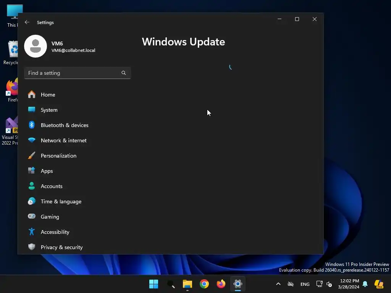Open Privacy & security settings
Image resolution: width=391 pixels, height=293 pixels.
(77, 247)
